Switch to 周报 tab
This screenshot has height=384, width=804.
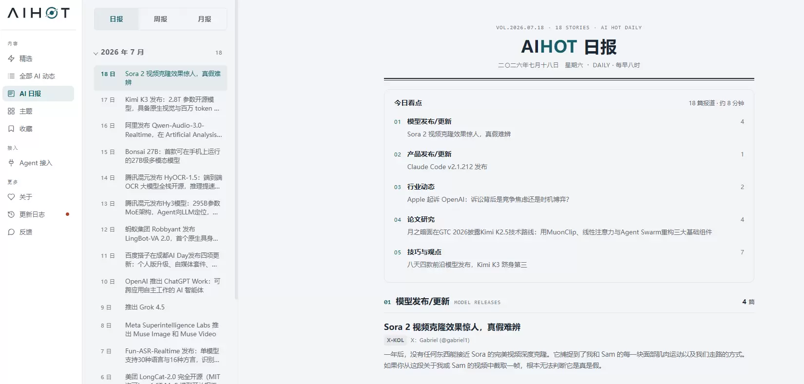(x=160, y=19)
